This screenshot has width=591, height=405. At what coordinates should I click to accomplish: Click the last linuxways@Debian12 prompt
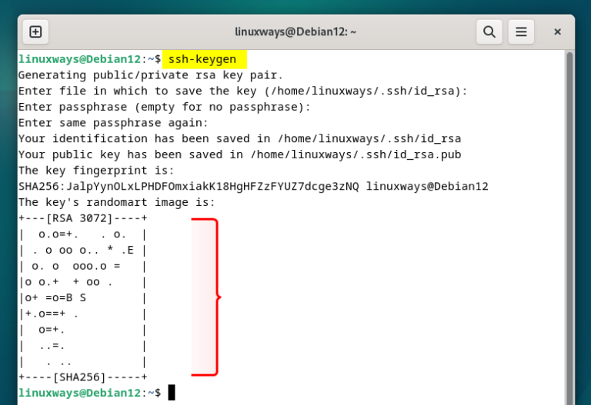(78, 393)
